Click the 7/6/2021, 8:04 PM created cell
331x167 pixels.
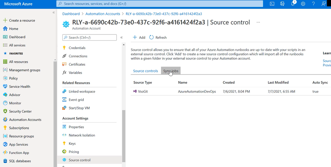click(x=236, y=91)
